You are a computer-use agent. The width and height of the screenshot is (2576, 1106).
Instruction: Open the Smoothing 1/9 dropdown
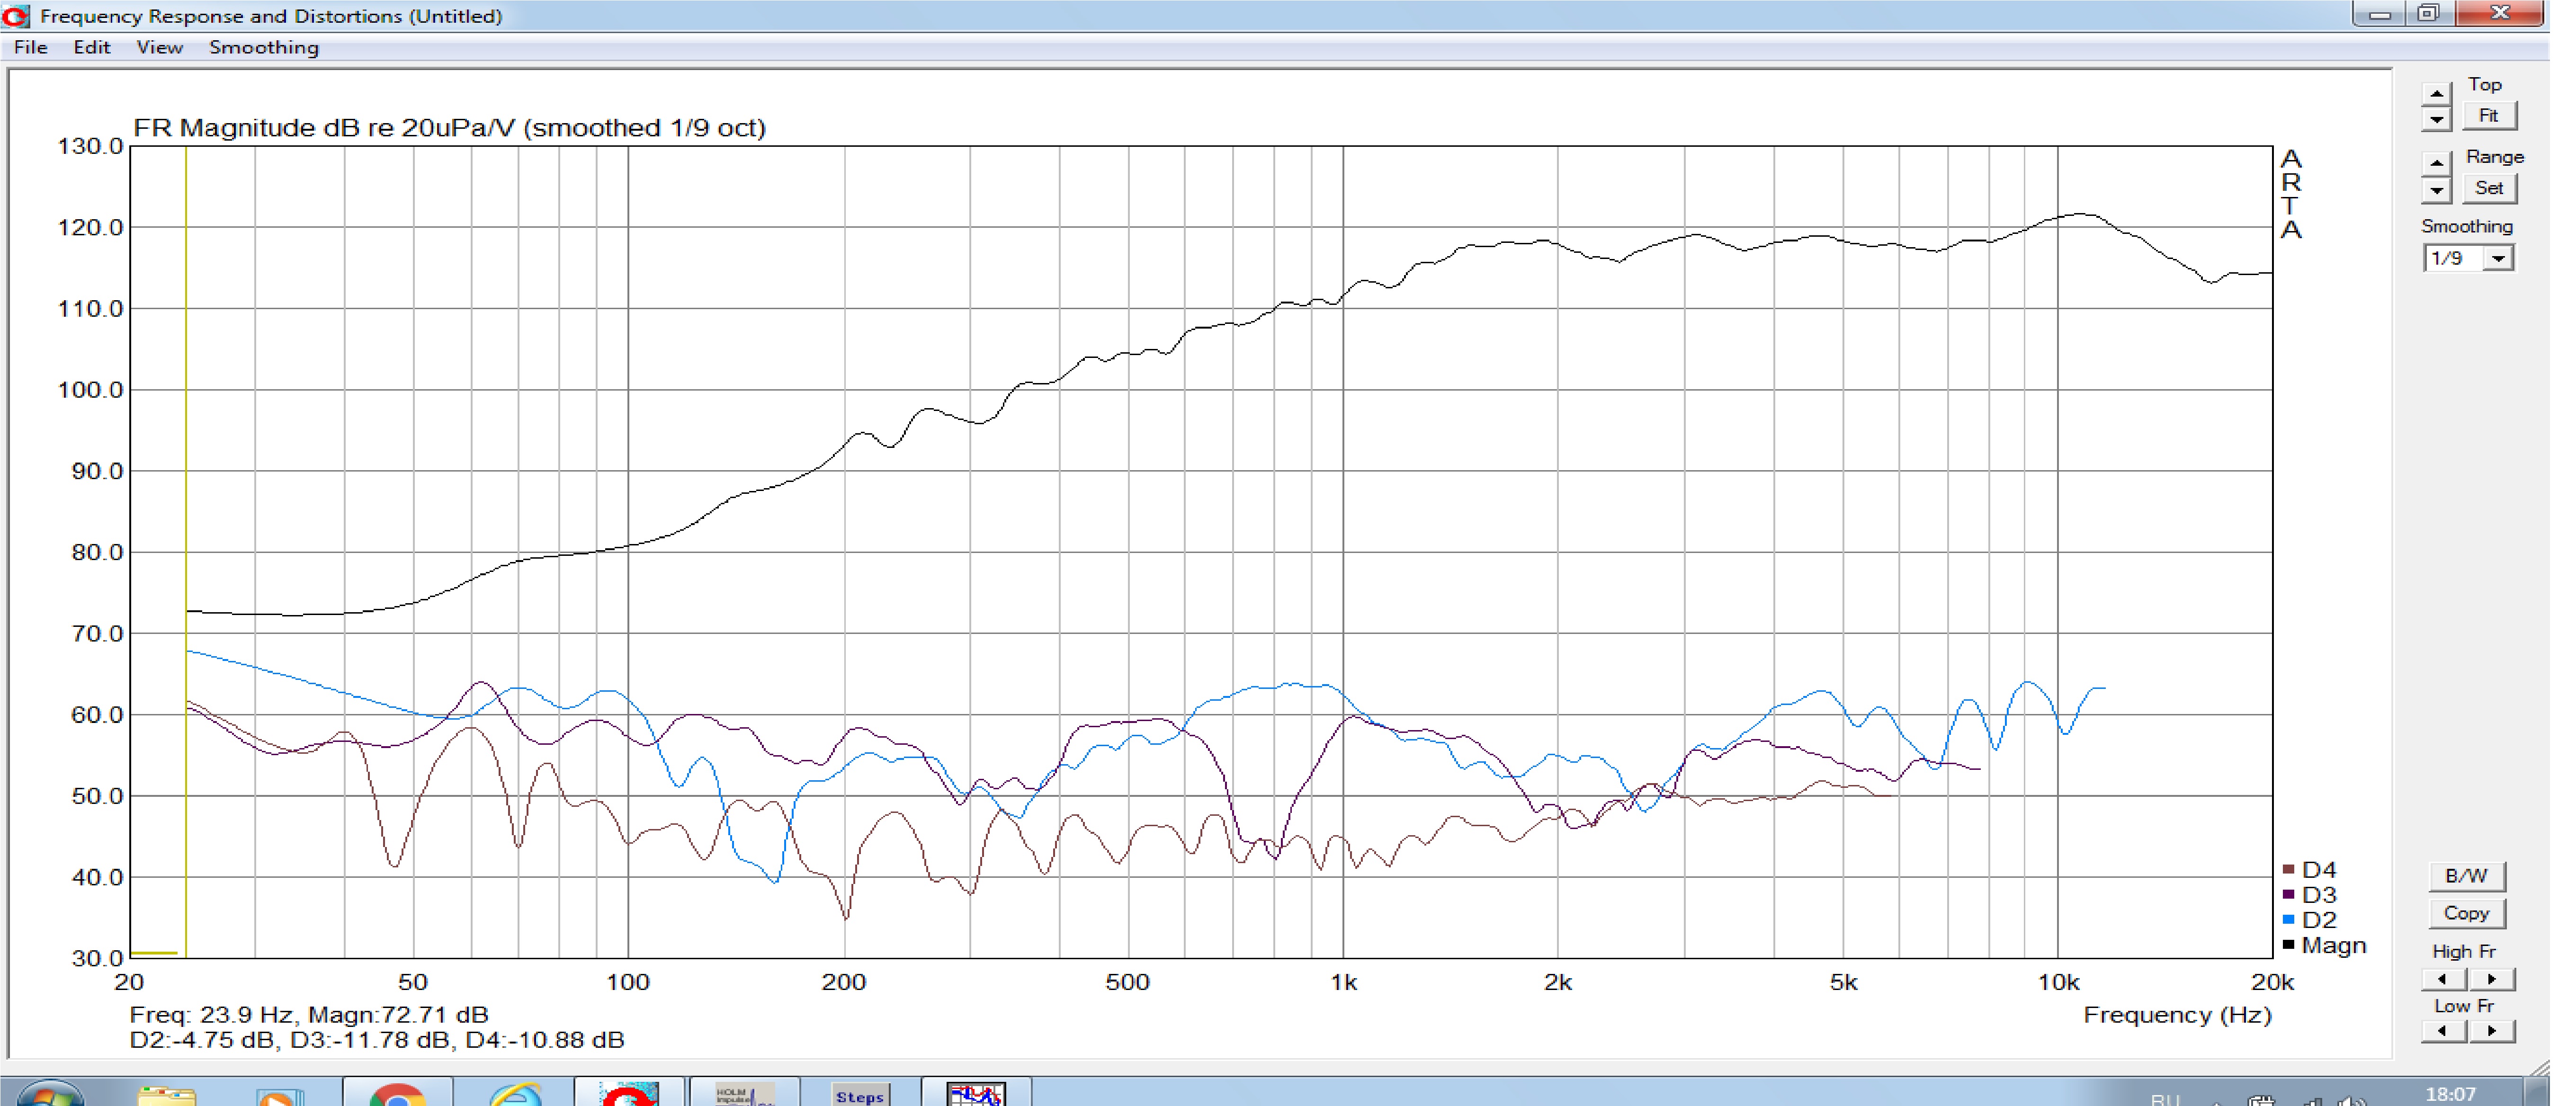(x=2498, y=259)
